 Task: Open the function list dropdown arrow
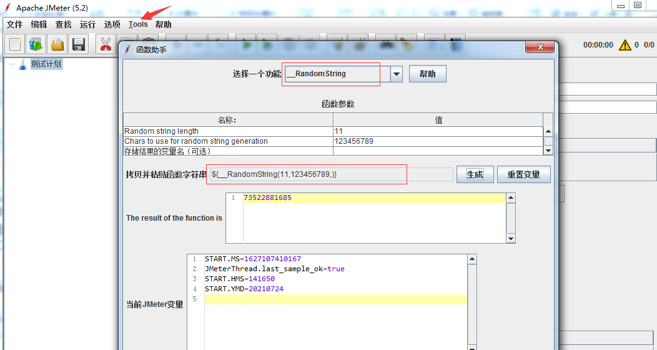pos(397,74)
